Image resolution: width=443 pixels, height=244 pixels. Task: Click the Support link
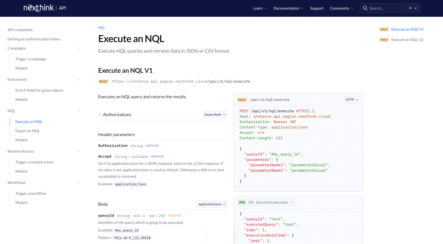[317, 8]
